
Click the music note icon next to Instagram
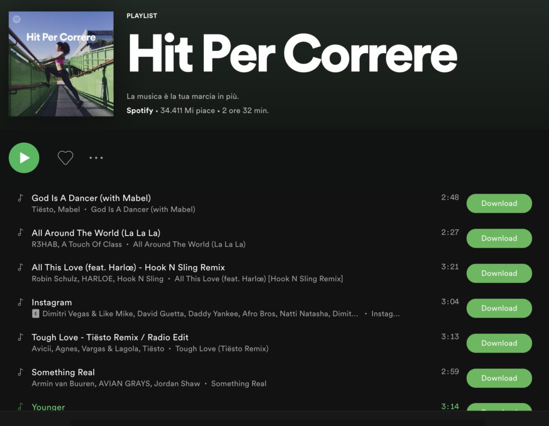click(x=20, y=302)
